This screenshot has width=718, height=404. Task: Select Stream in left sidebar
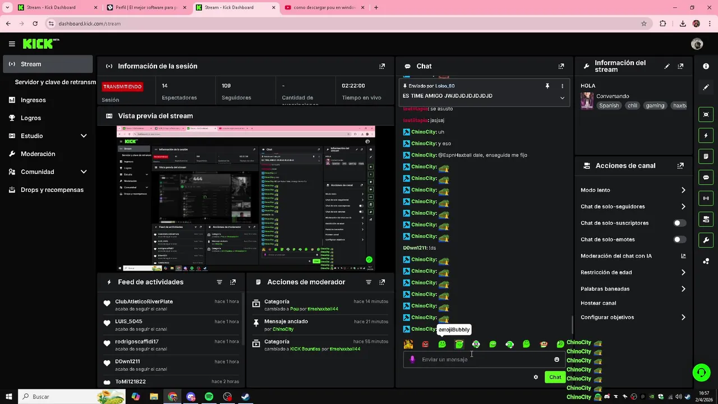(x=48, y=64)
